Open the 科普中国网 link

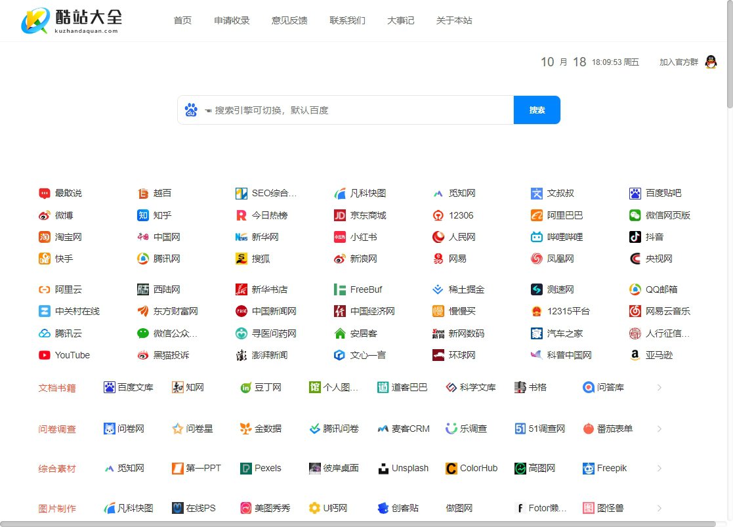(561, 356)
